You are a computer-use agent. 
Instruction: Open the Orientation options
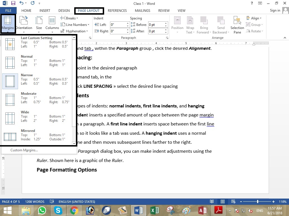tap(24, 24)
